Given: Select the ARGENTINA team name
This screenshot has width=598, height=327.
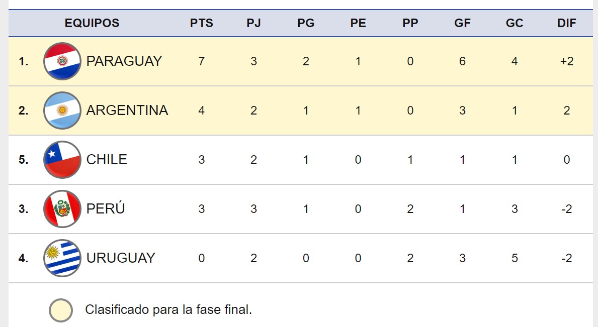Looking at the screenshot, I should pyautogui.click(x=127, y=111).
